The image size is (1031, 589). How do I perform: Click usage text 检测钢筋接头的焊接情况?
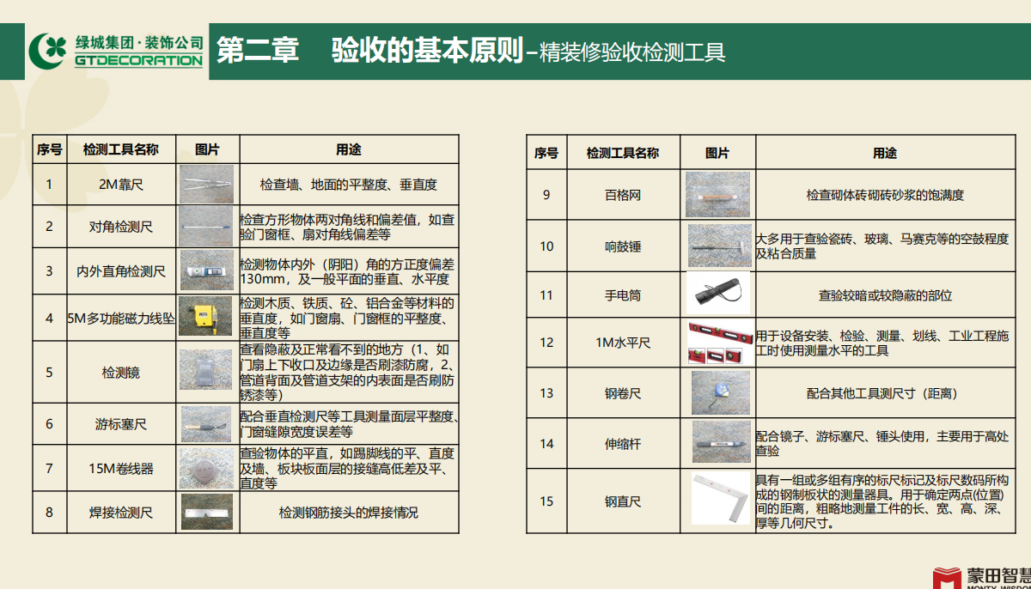[x=349, y=513]
